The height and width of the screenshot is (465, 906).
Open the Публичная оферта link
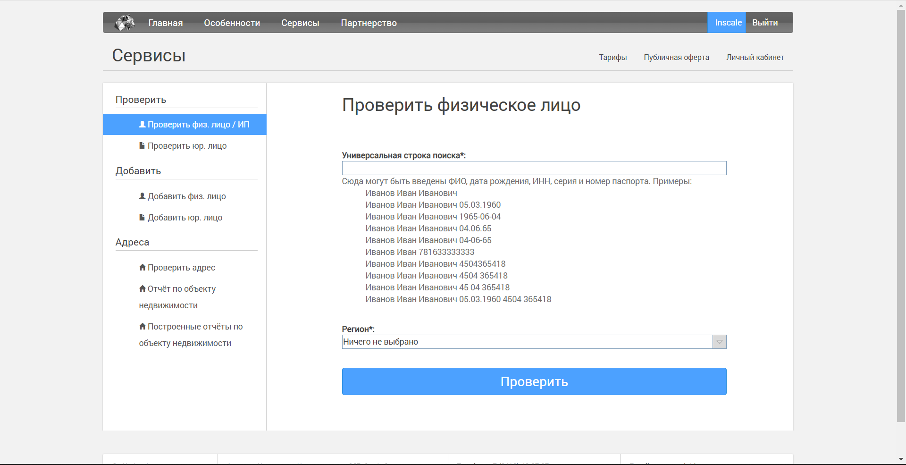(677, 57)
